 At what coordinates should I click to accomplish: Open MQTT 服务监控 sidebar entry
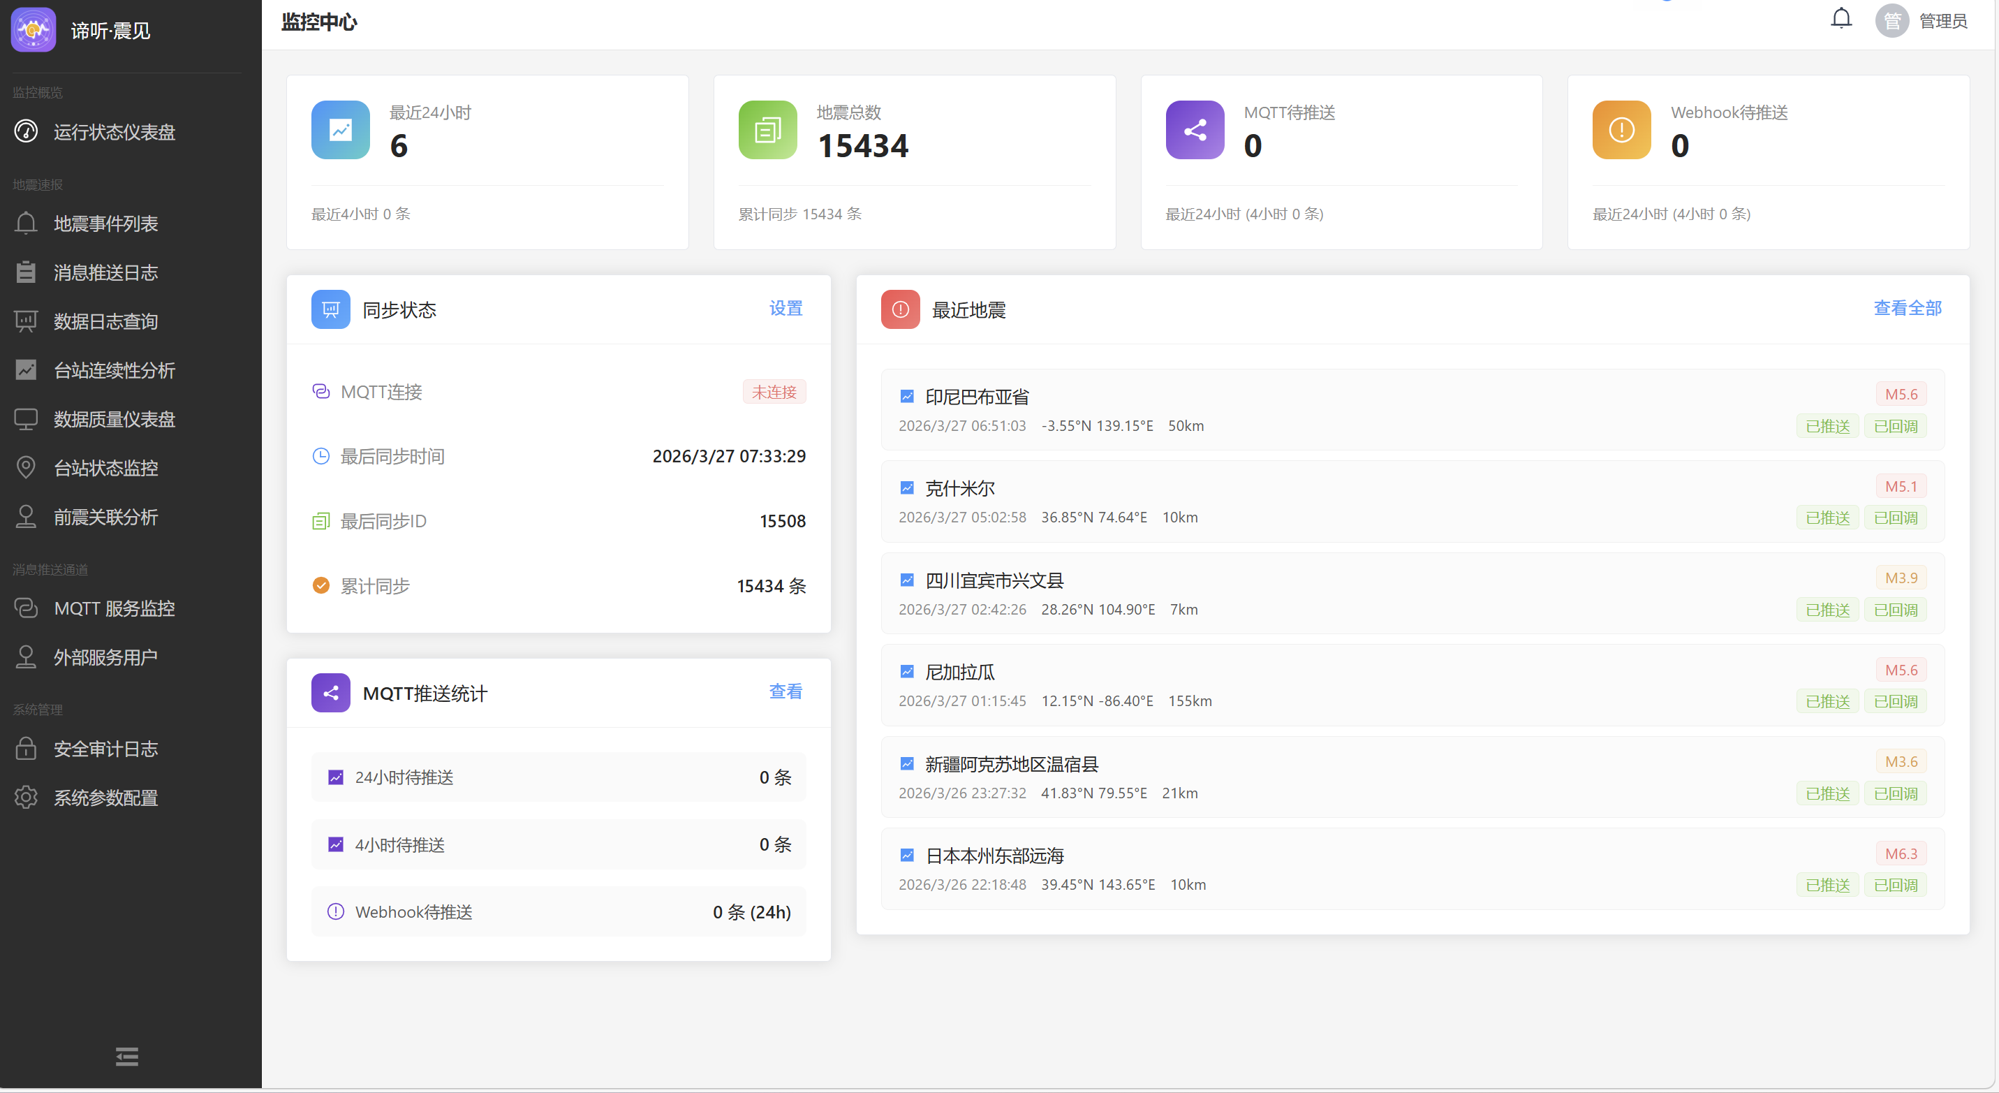(114, 608)
